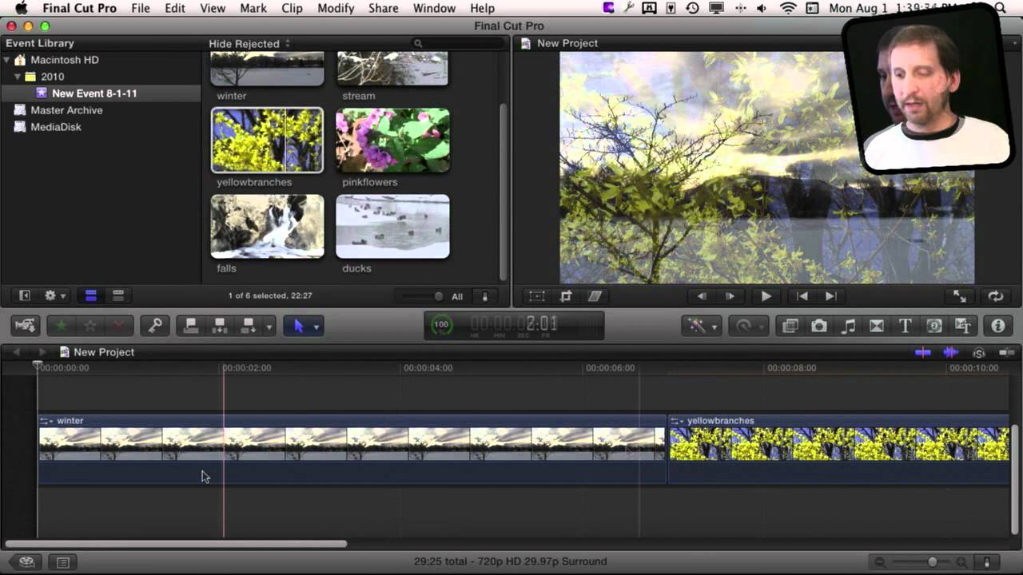Select the ducks clip thumbnail
Viewport: 1023px width, 575px height.
coord(392,227)
